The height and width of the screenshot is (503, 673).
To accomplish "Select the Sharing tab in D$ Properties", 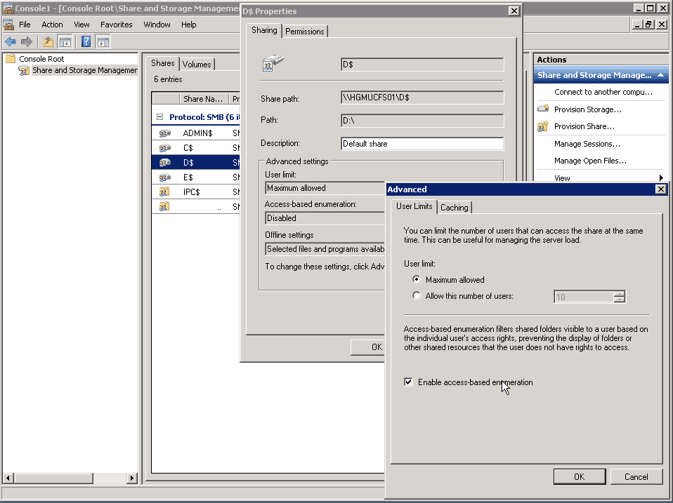I will coord(264,30).
